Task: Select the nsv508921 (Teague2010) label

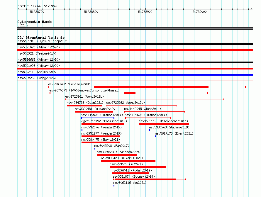Action: [x=37, y=53]
